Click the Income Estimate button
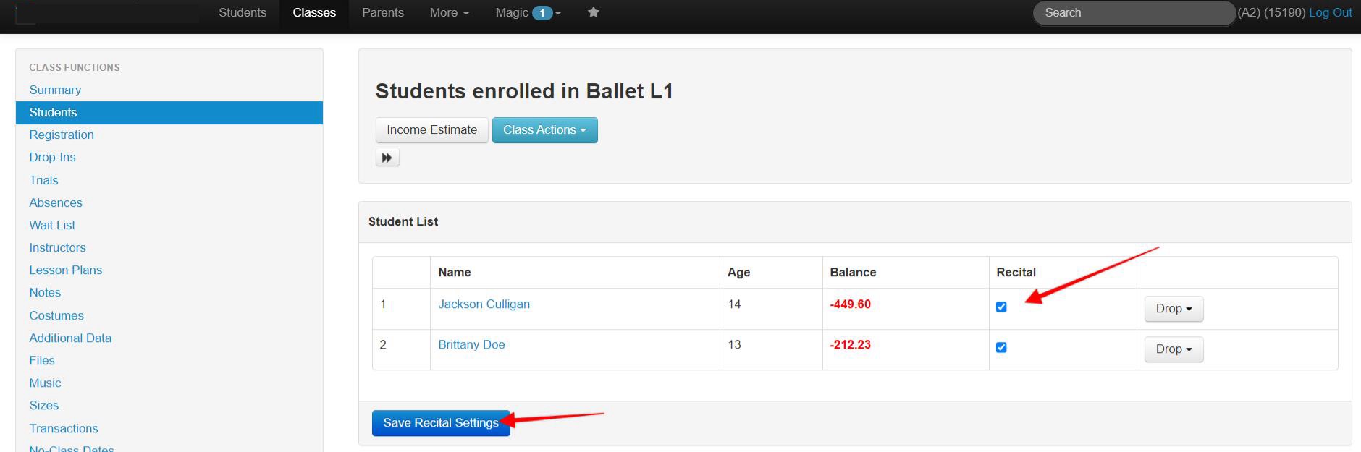This screenshot has width=1361, height=452. [x=431, y=130]
